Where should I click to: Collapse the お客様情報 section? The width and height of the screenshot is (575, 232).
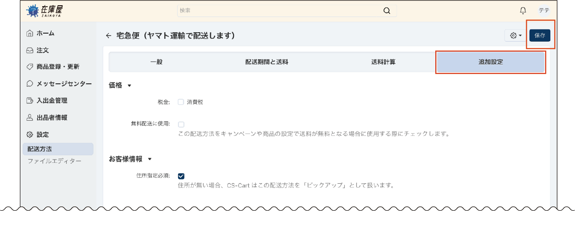click(150, 159)
